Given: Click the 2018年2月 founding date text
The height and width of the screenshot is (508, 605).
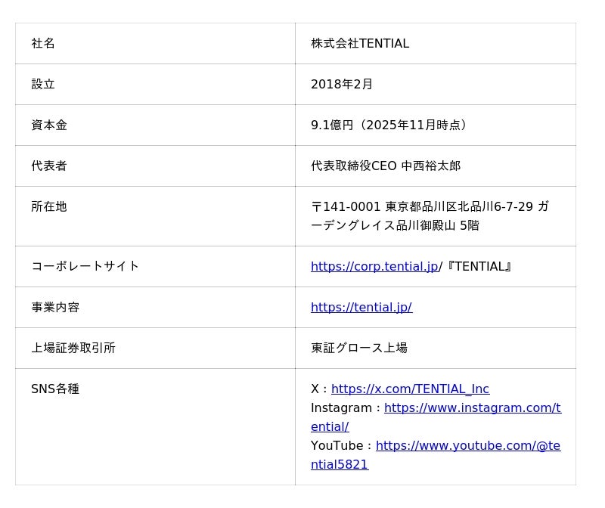Looking at the screenshot, I should [x=342, y=85].
